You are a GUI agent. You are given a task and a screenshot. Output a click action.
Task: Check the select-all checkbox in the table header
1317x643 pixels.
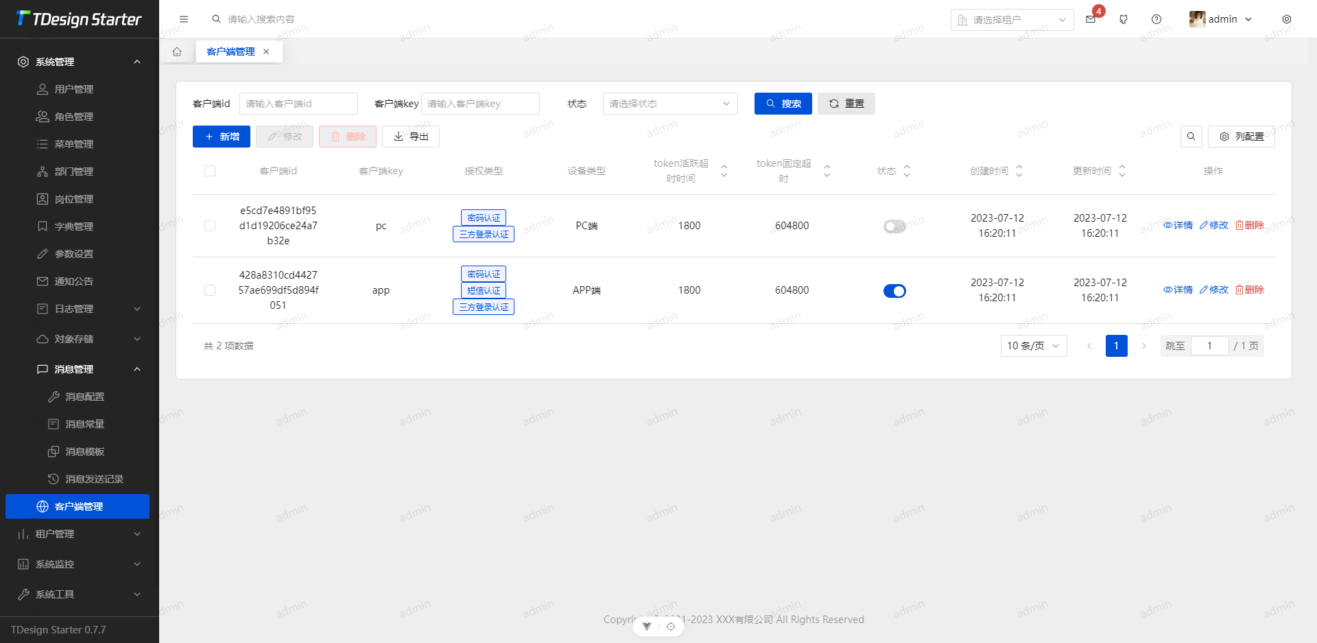[210, 171]
